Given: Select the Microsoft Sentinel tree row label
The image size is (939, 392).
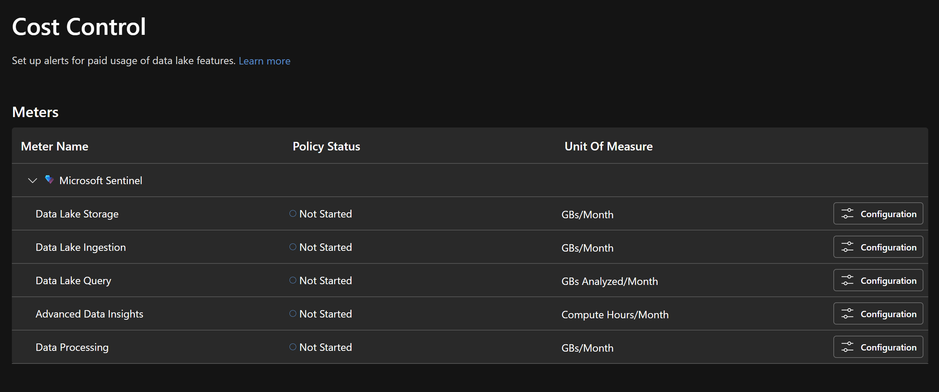Looking at the screenshot, I should [100, 180].
